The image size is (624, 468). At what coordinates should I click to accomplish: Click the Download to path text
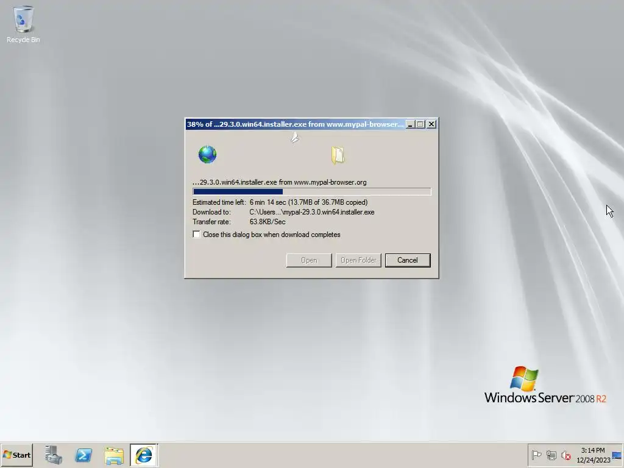click(312, 212)
